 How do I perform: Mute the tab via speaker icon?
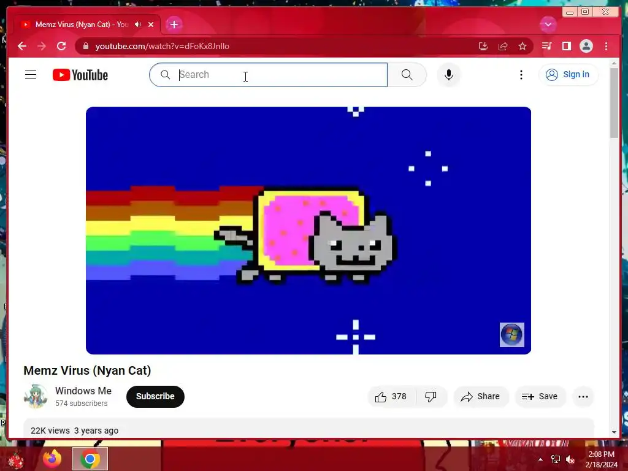click(x=138, y=25)
